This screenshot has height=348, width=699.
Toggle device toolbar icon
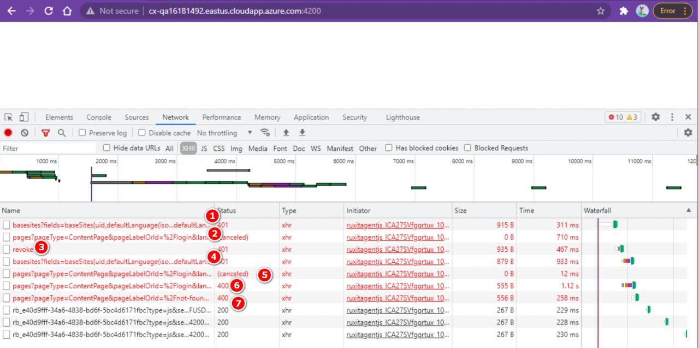(x=24, y=117)
